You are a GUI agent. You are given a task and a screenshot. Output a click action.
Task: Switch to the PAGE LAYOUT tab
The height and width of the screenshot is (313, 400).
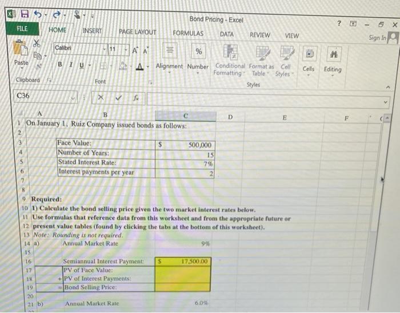(x=138, y=32)
